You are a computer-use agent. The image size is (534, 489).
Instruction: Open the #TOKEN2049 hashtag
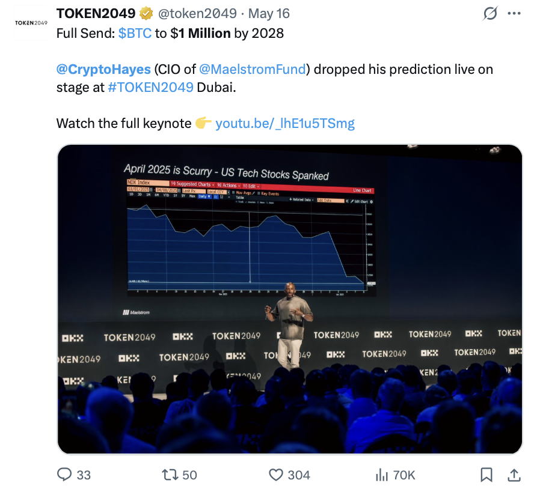[x=150, y=87]
